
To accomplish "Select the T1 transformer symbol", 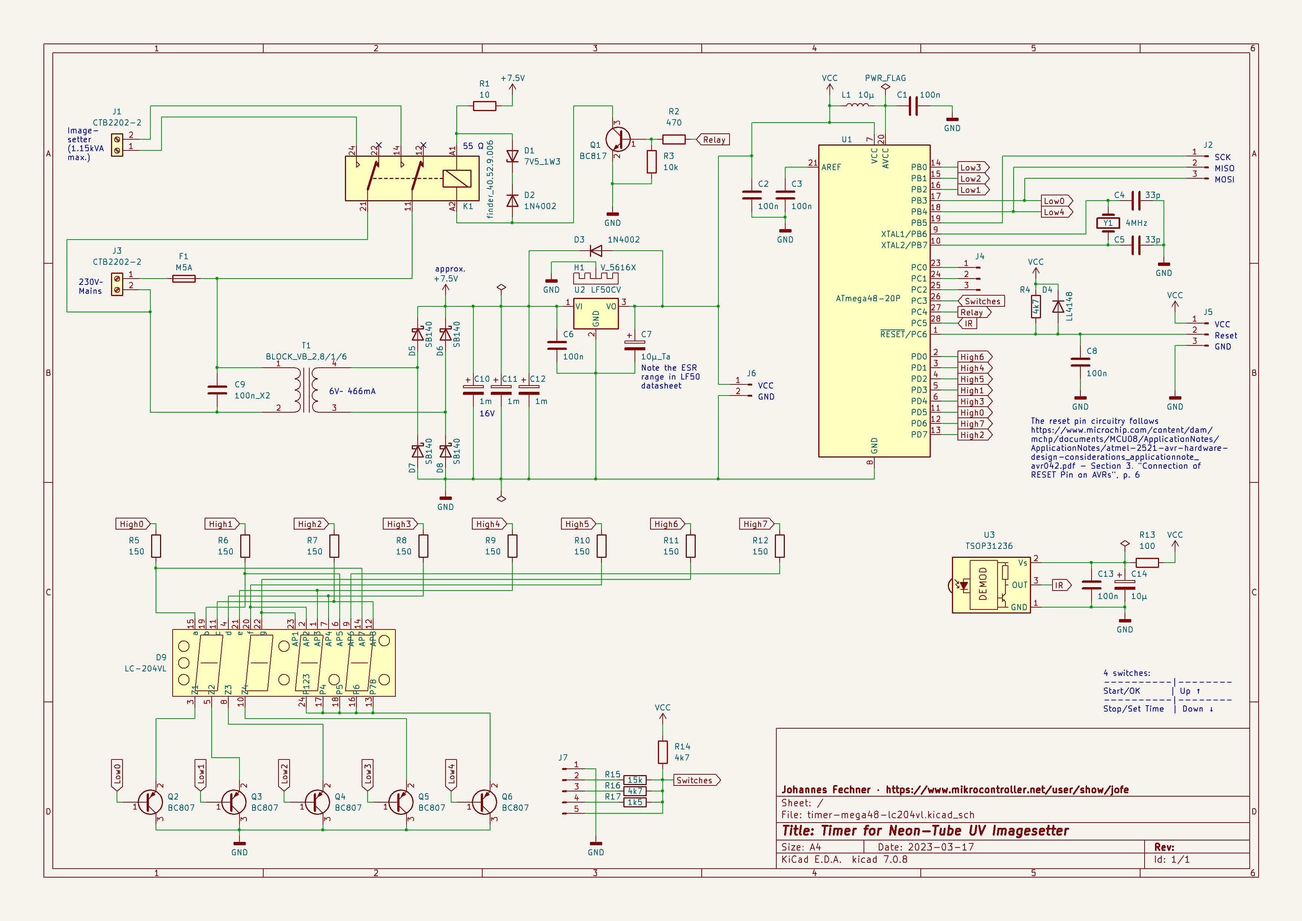I will coord(306,390).
